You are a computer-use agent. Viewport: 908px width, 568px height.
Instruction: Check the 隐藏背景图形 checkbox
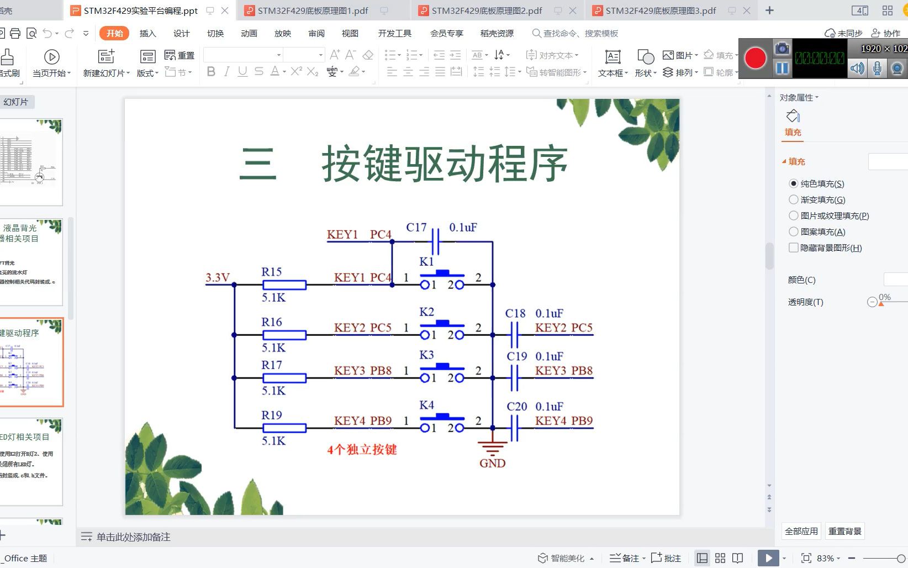tap(794, 248)
